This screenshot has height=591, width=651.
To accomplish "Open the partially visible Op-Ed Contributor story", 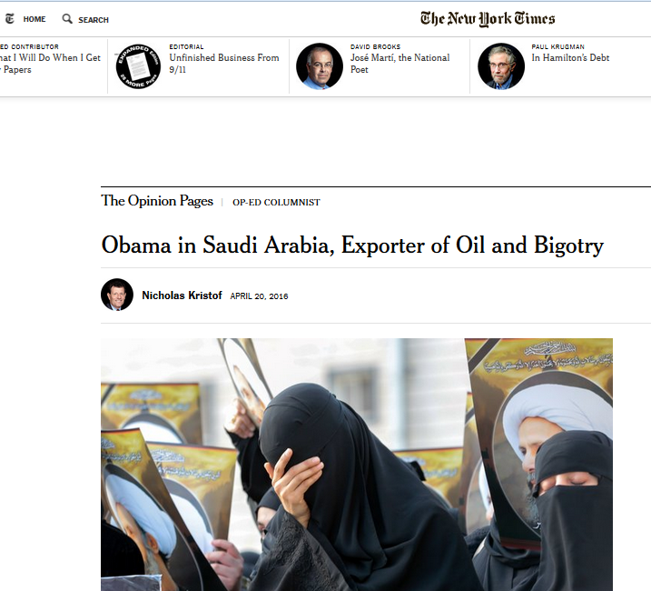I will [50, 64].
